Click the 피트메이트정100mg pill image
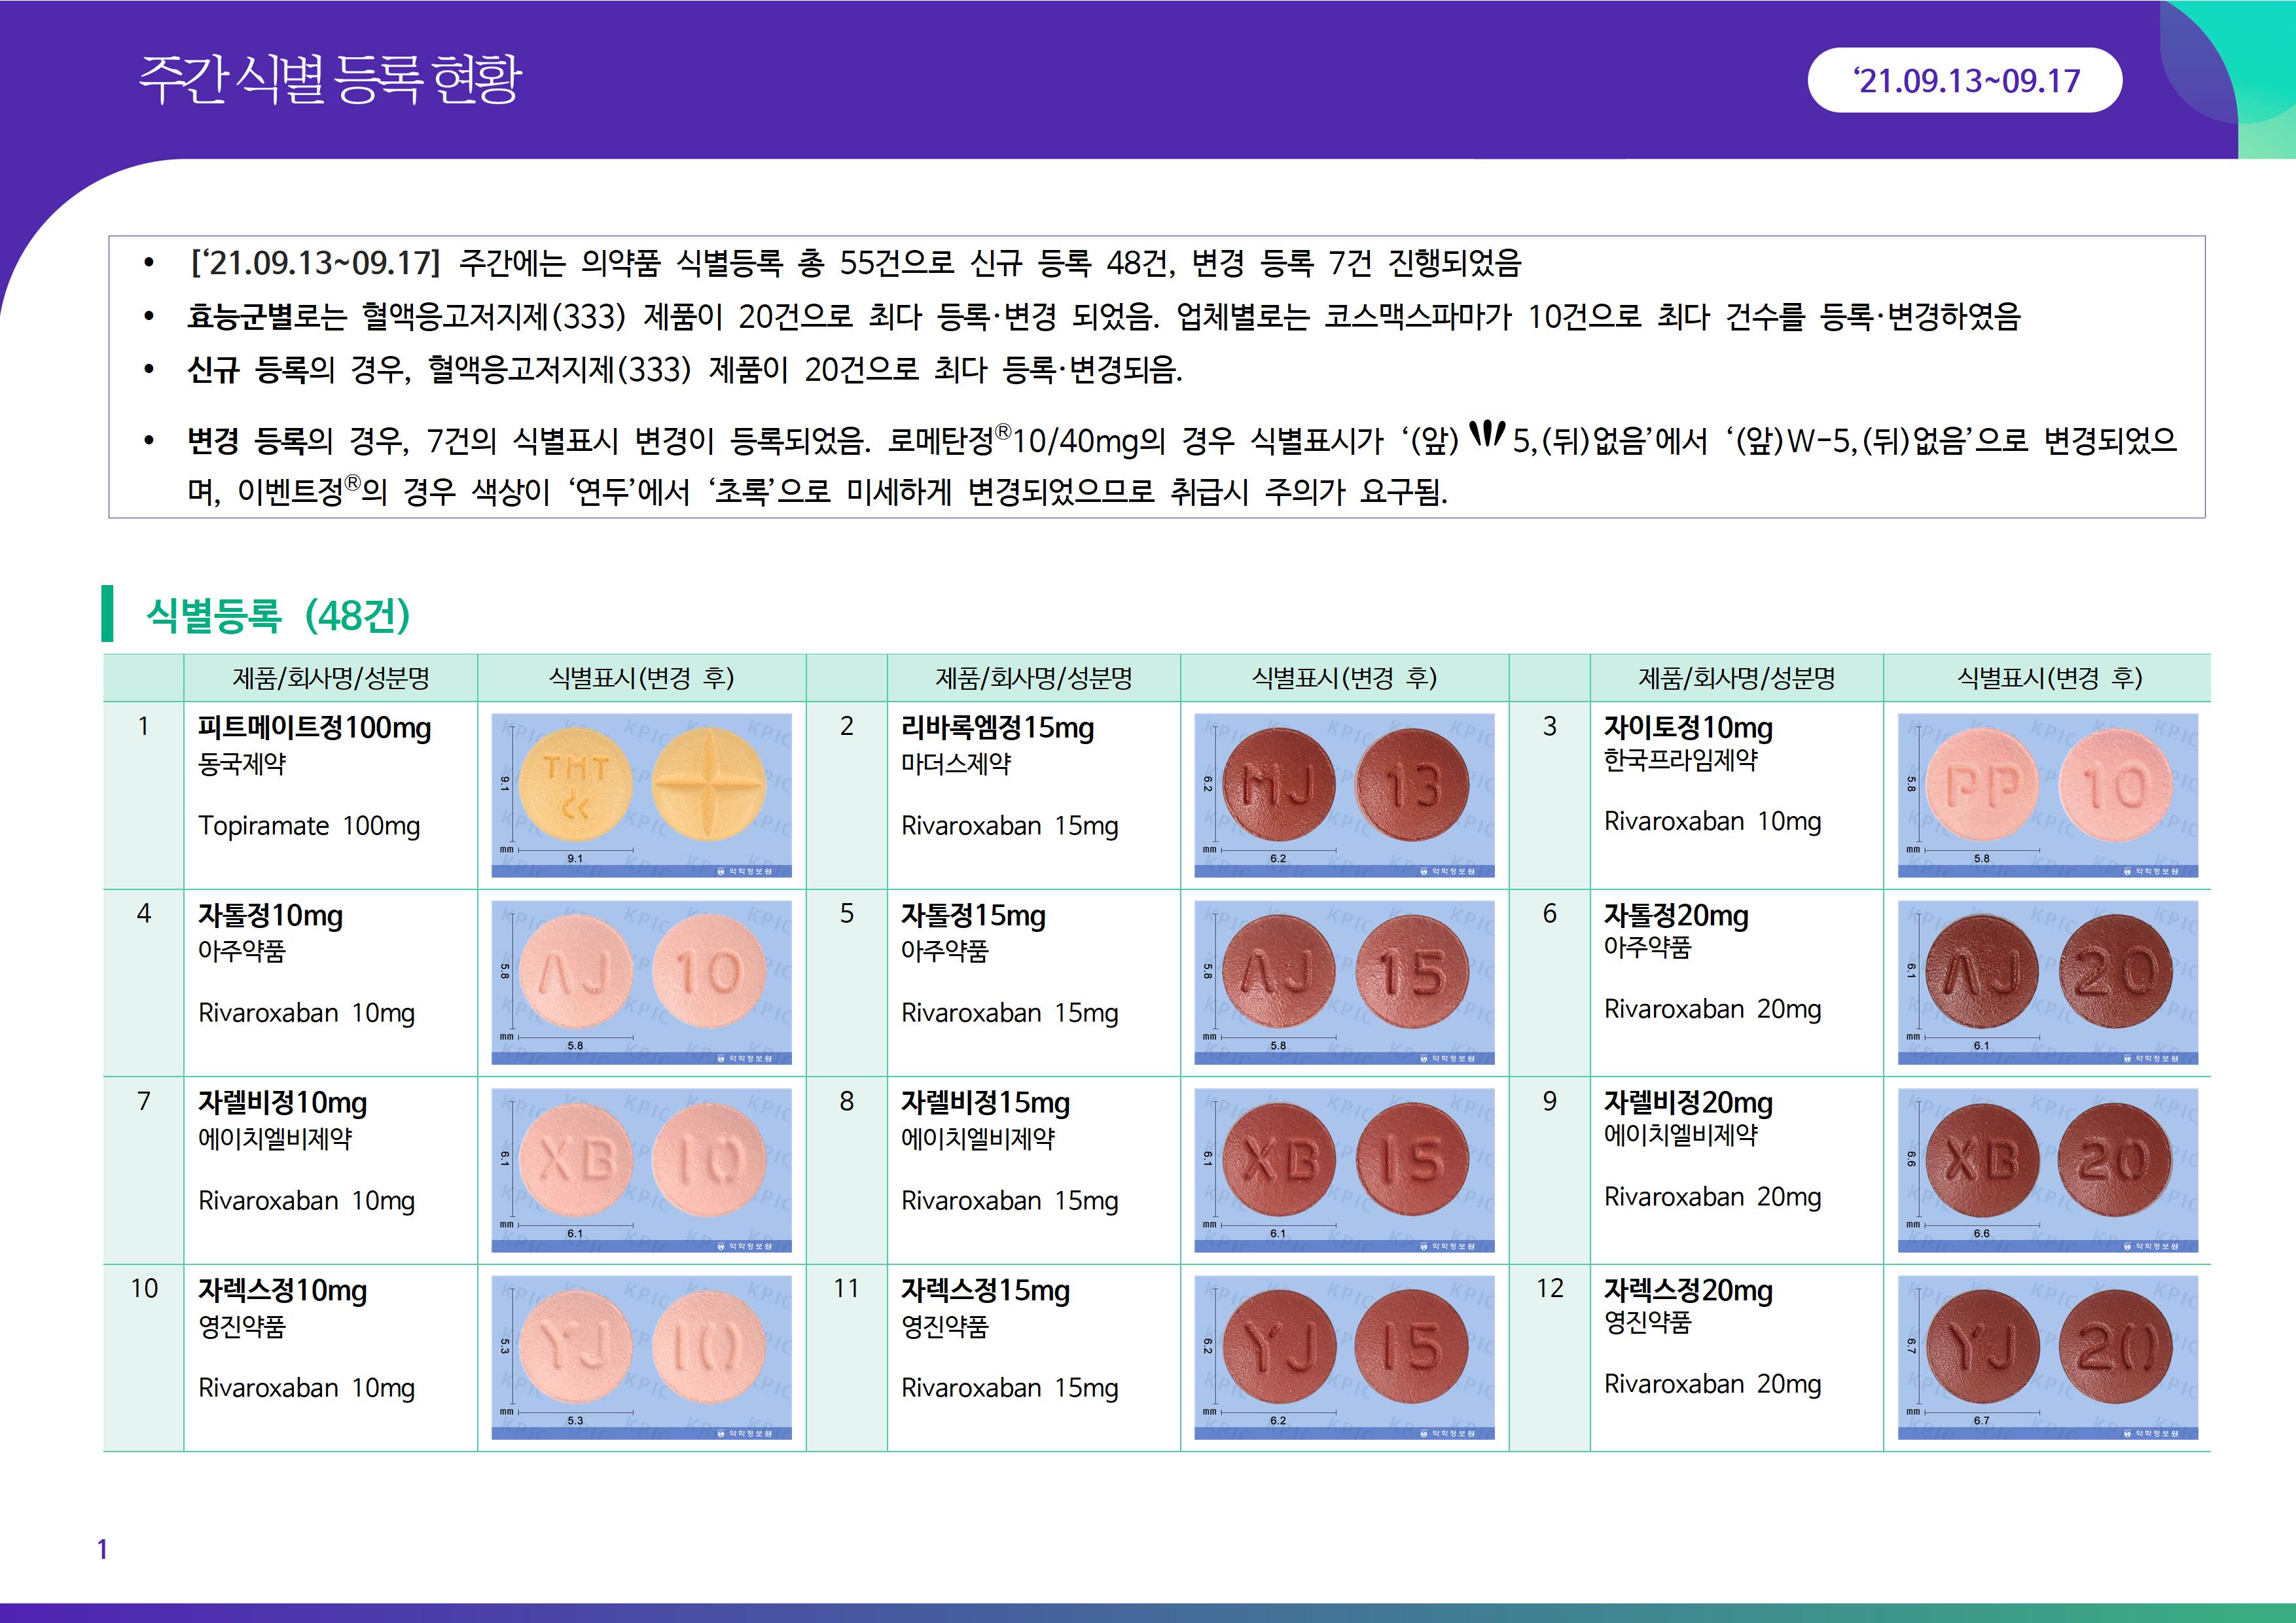 pos(641,795)
